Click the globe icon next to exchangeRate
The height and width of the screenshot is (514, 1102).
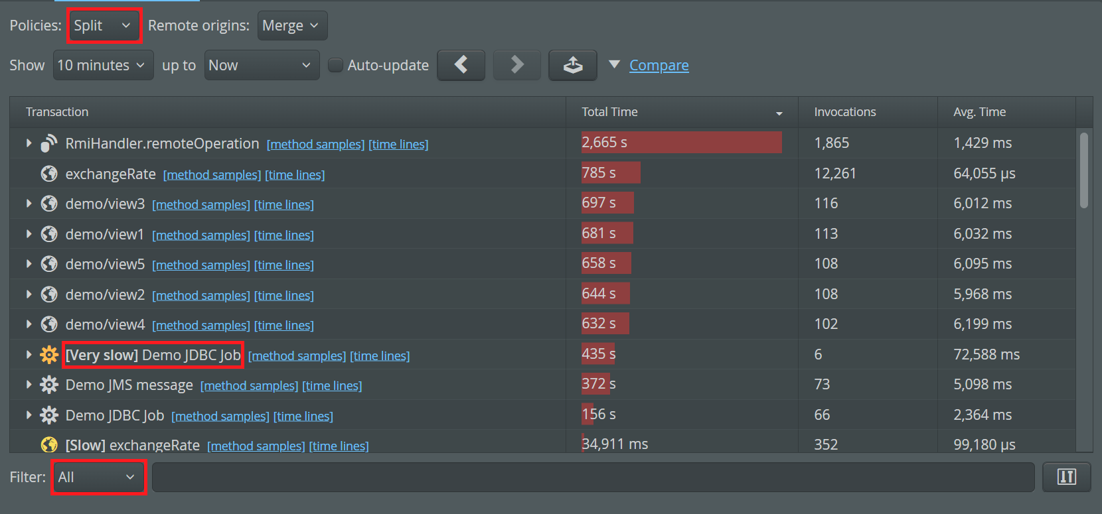(49, 174)
